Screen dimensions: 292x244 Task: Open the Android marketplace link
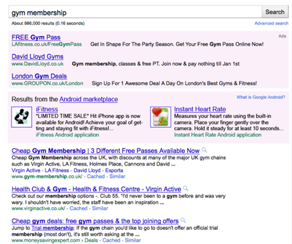[x=89, y=99]
